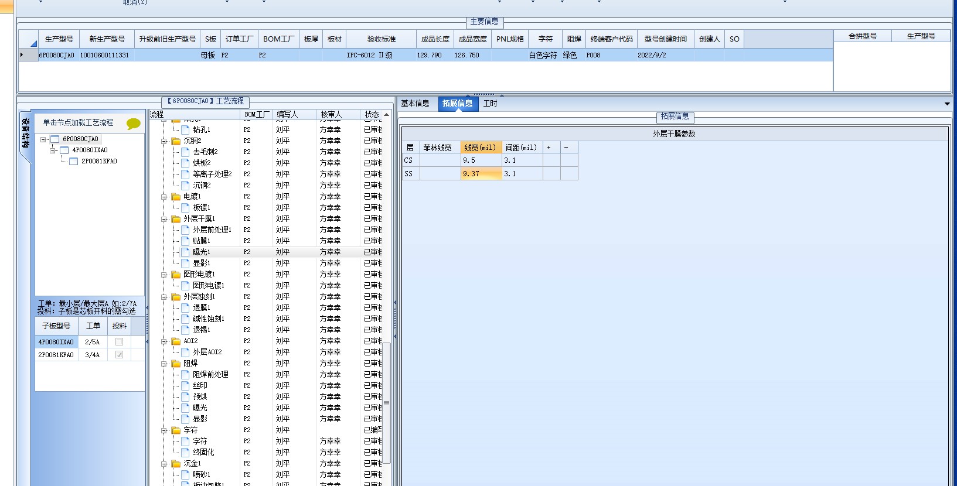Click the 6P0080CJA0 tree node window icon
The image size is (957, 486).
point(55,139)
